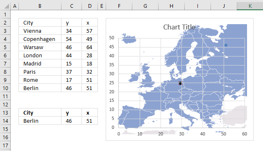Click the 'x' header cell in row 2

tap(90, 23)
